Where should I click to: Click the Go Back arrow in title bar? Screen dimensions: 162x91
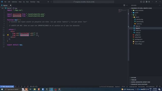[x=48, y=2]
